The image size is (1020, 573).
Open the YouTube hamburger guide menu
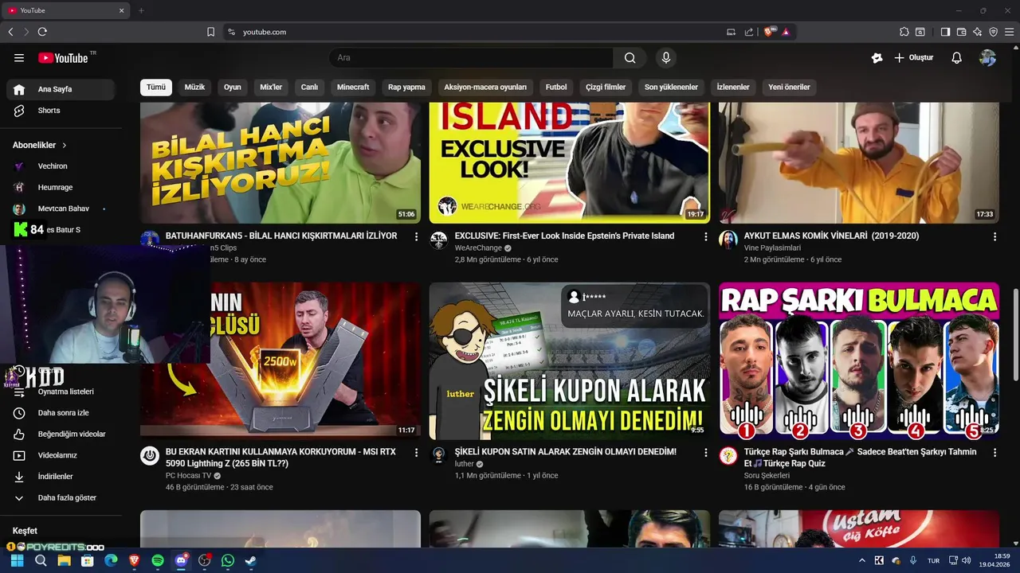tap(19, 58)
